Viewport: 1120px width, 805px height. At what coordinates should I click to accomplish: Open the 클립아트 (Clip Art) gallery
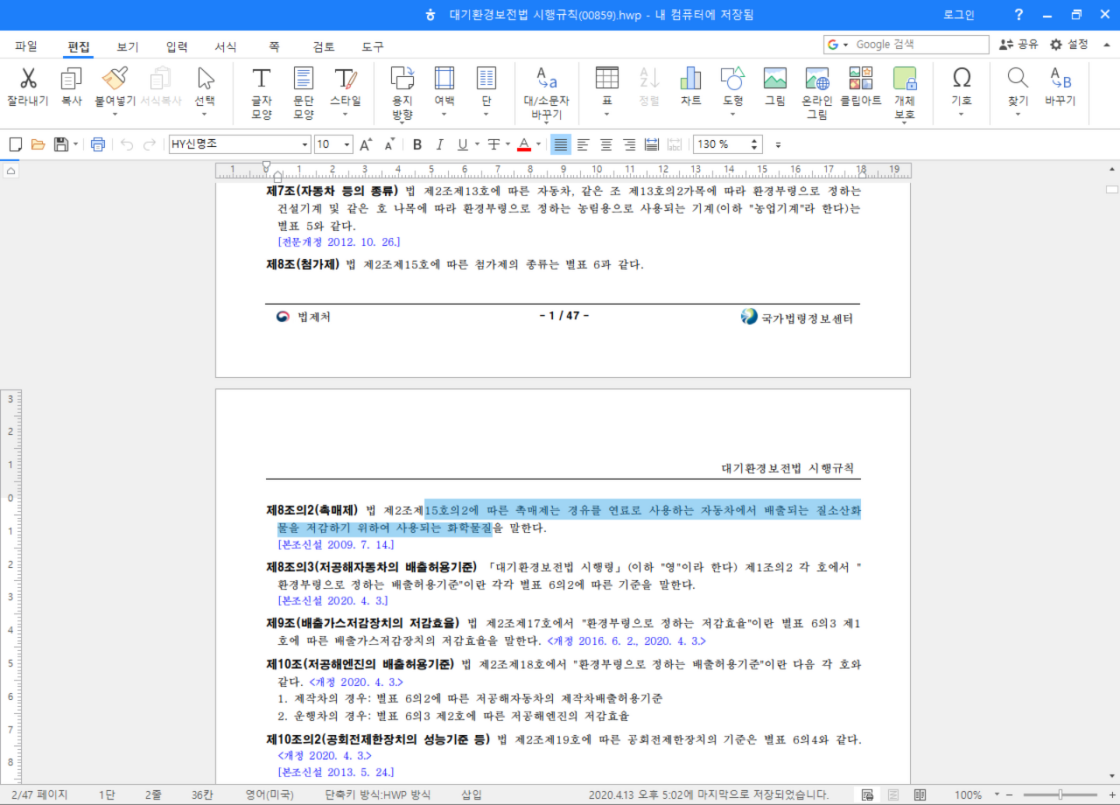point(861,79)
